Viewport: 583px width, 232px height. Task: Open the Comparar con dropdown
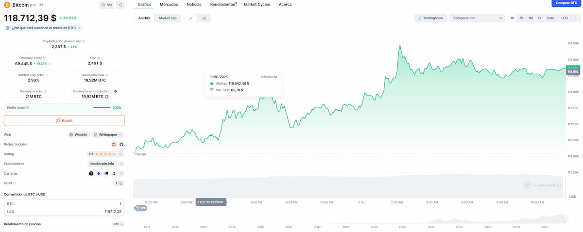pyautogui.click(x=477, y=18)
